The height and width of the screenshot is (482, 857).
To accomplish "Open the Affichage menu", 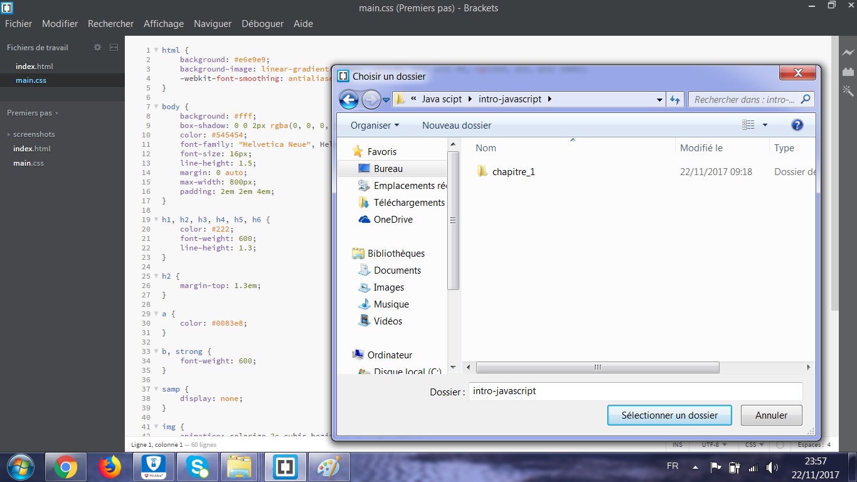I will tap(163, 24).
